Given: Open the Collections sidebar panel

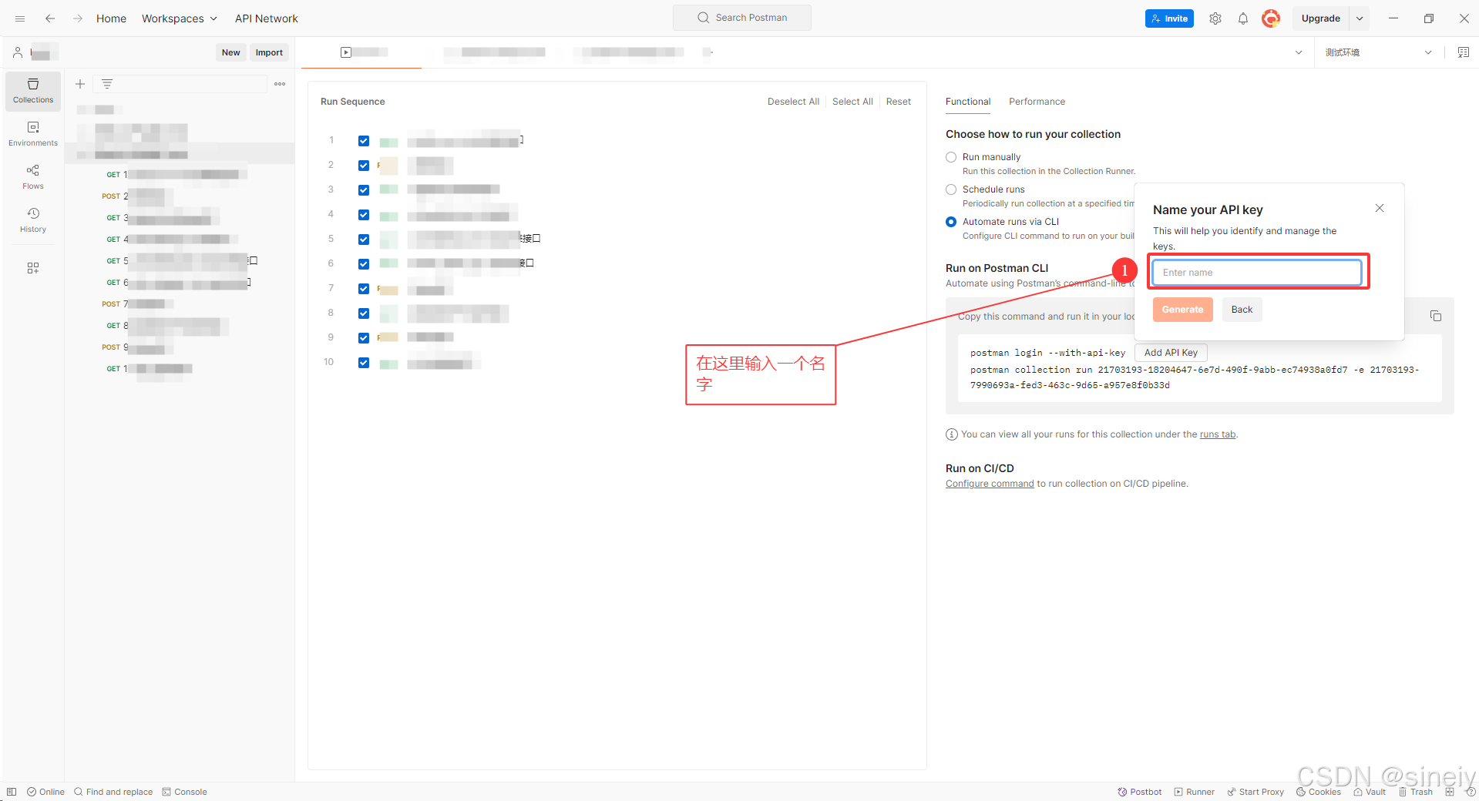Looking at the screenshot, I should tap(33, 91).
